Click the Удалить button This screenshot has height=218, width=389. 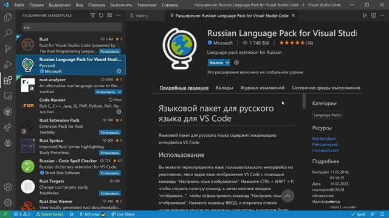[x=216, y=62]
